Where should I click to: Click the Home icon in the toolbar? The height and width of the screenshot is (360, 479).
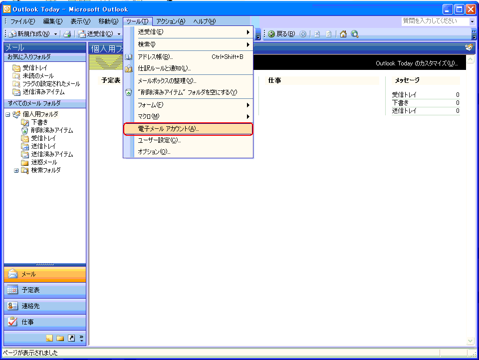coord(343,34)
